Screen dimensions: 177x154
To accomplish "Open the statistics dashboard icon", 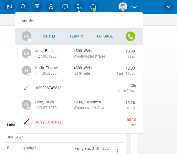I will pyautogui.click(x=37, y=7).
